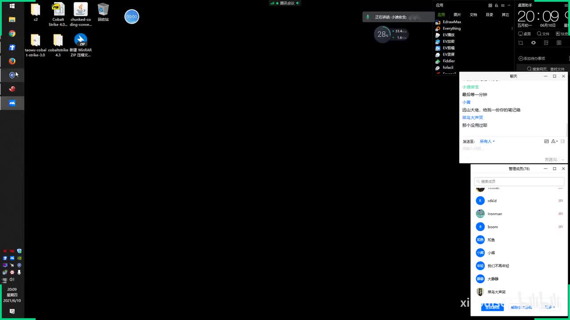The width and height of the screenshot is (570, 320).
Task: Open the 更多 dropdown in members panel
Action: [x=550, y=307]
